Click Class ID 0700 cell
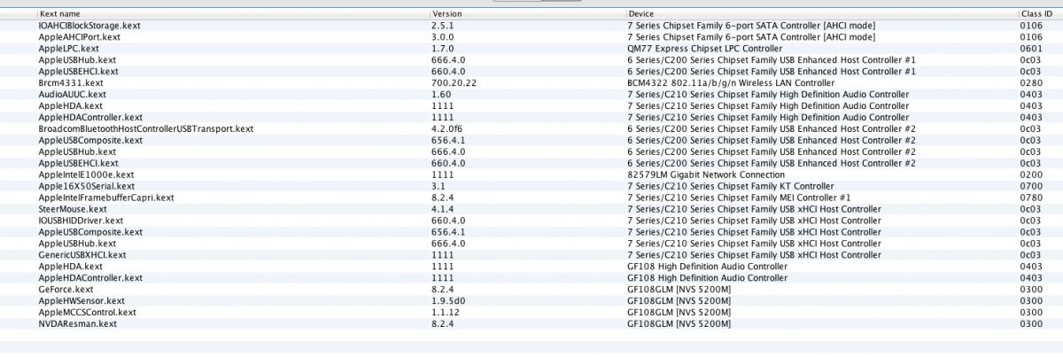This screenshot has height=357, width=1063. [1030, 186]
